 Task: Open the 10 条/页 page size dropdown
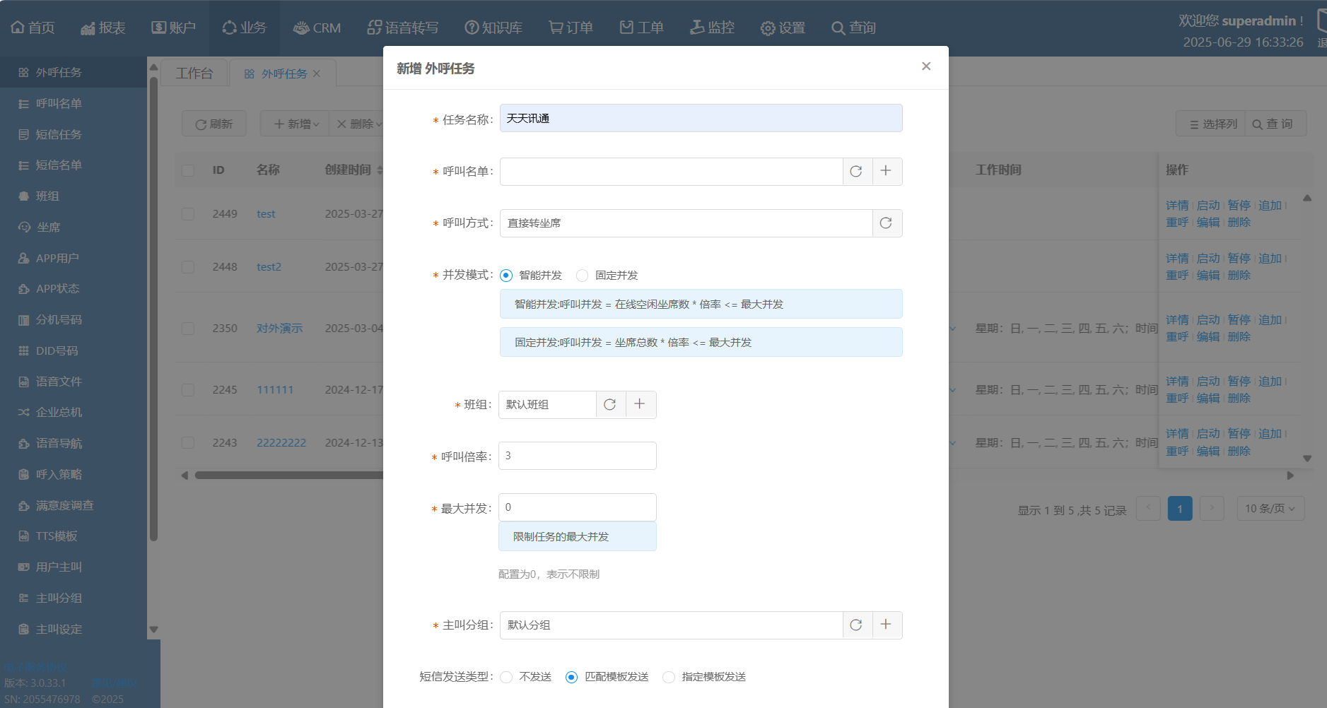click(1270, 509)
